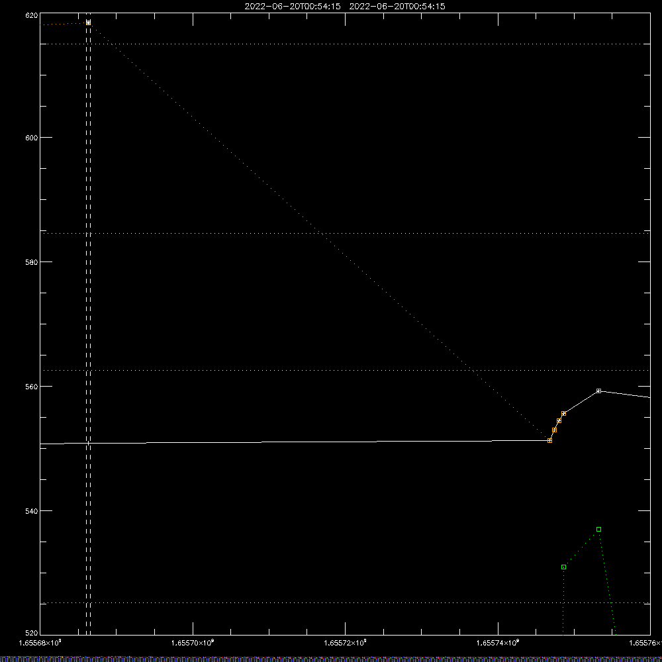Click the lower green square marker near 531
662x662 pixels.
[563, 567]
